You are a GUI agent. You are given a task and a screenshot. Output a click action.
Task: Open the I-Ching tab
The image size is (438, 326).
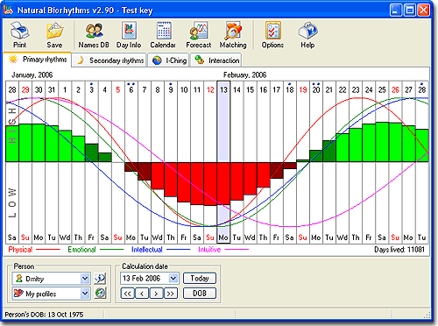[x=169, y=60]
